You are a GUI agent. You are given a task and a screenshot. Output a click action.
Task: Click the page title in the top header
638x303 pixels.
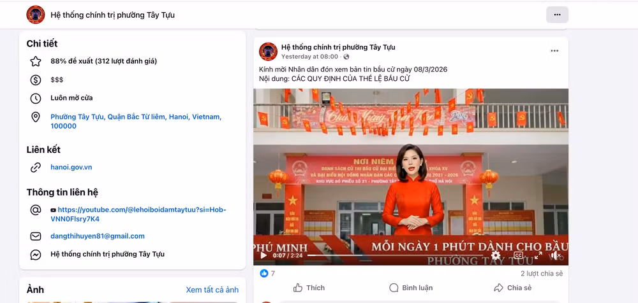pos(113,15)
